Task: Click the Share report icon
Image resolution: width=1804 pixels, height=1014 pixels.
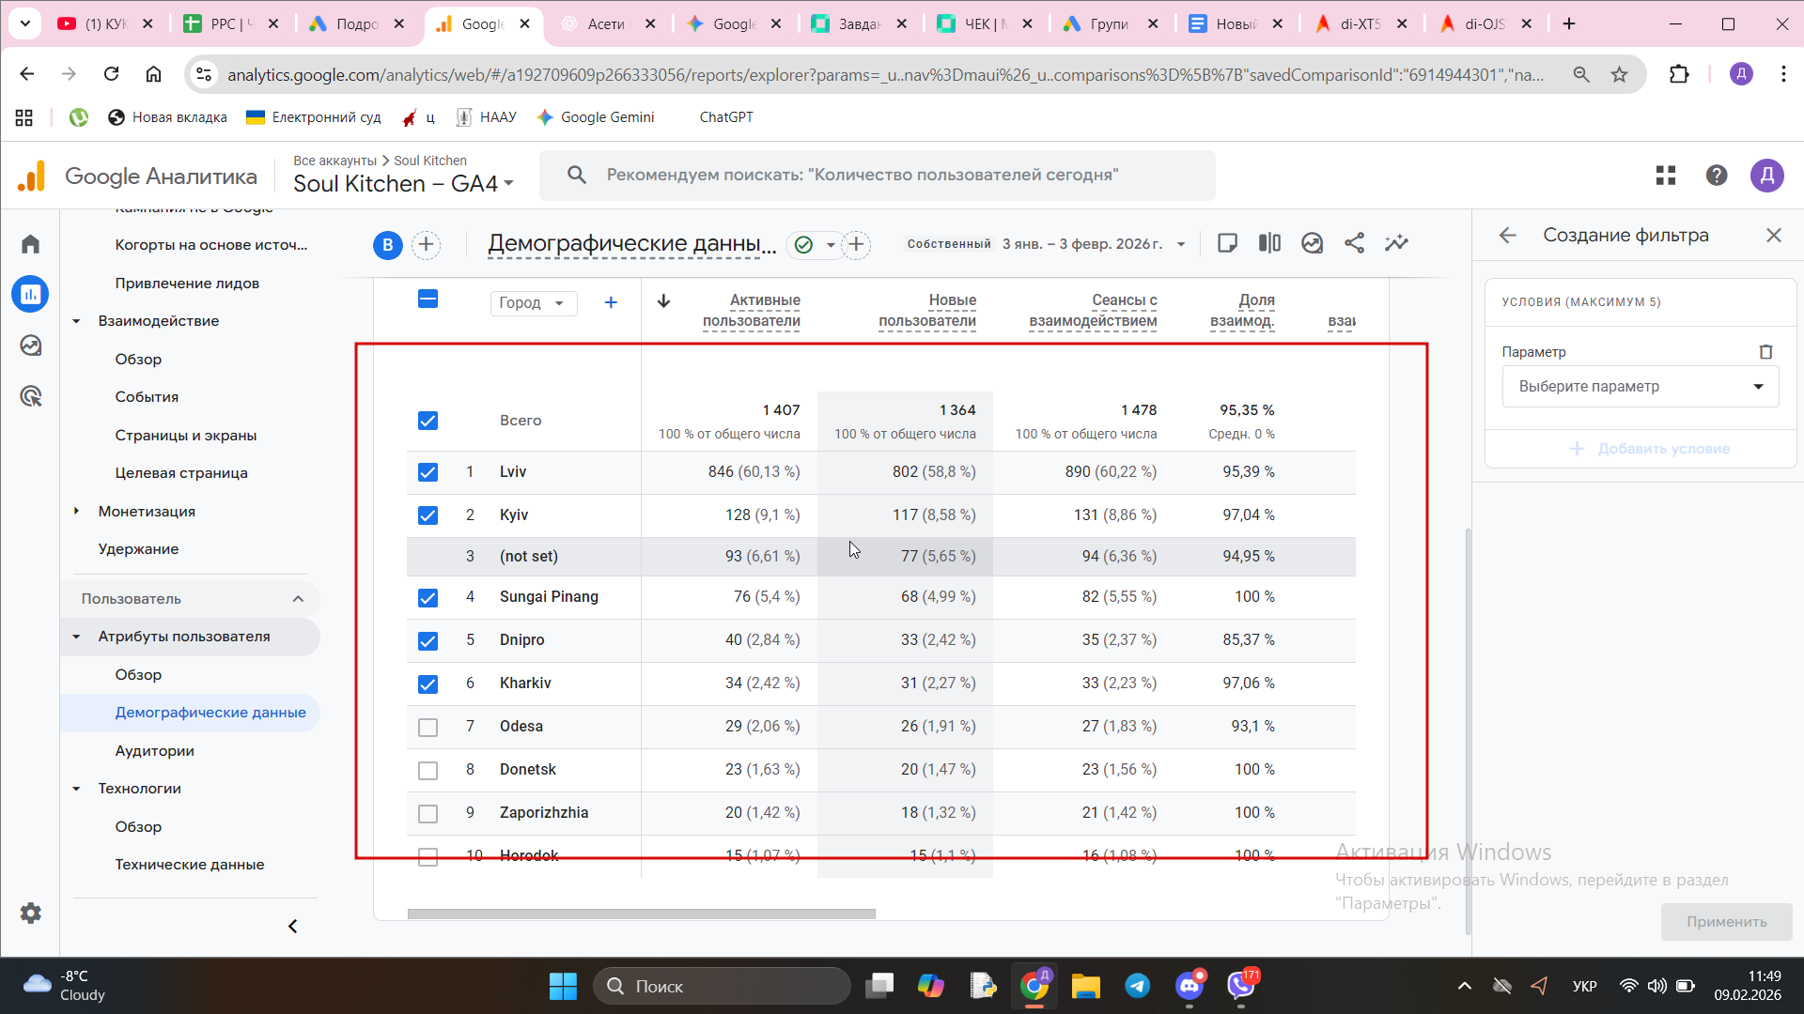Action: [x=1354, y=243]
